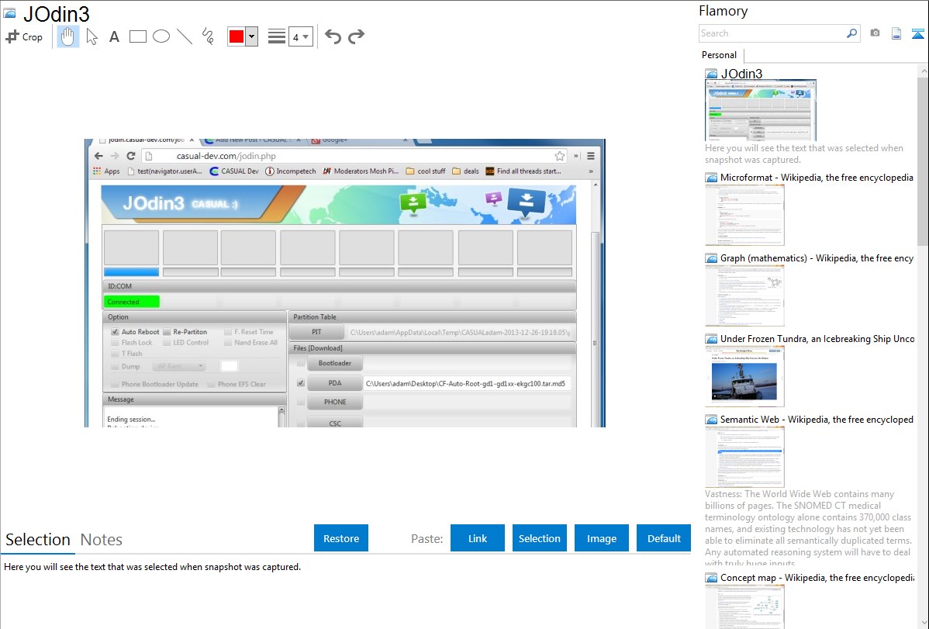Toggle Re-Partition checkbox in JOdin3
929x629 pixels.
coord(167,332)
